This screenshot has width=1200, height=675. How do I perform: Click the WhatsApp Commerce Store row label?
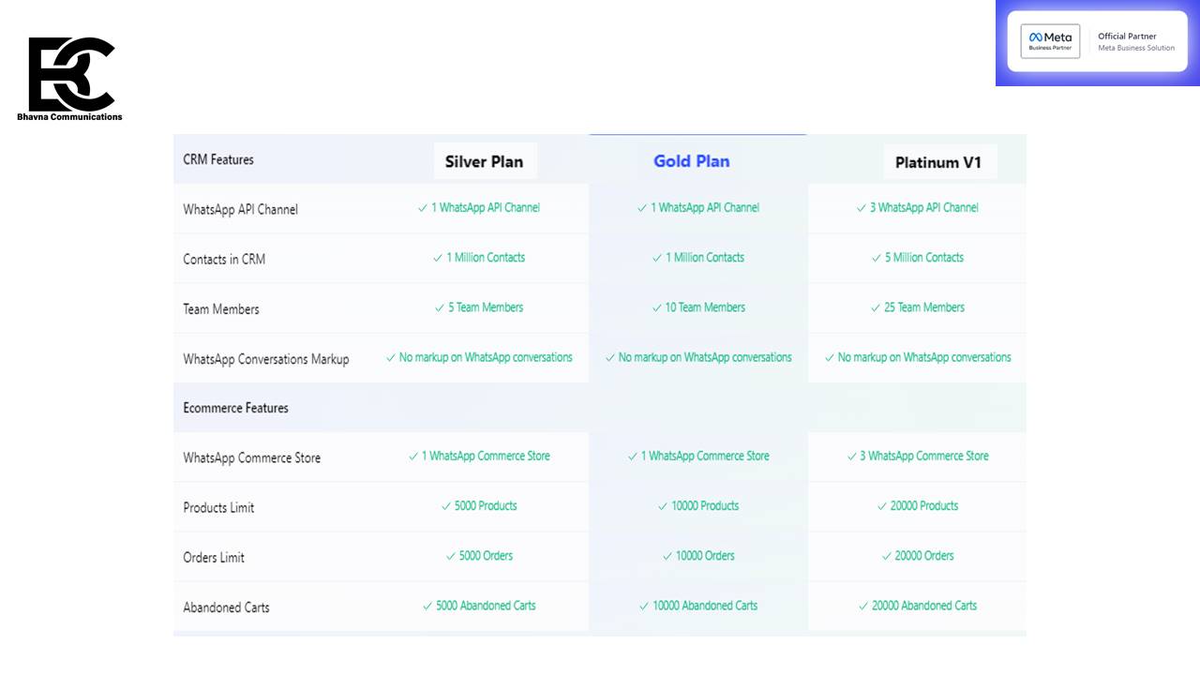pos(251,457)
